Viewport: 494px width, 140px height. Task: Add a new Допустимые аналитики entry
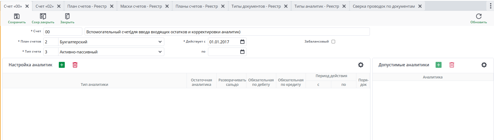coord(438,65)
